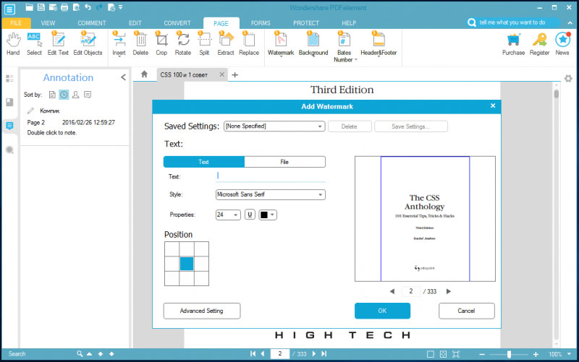Switch watermark source to File

tap(284, 162)
